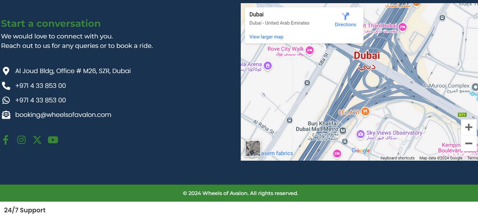The width and height of the screenshot is (478, 224).
Task: Click the booking@wheelsofavalon.com email link
Action: click(63, 115)
